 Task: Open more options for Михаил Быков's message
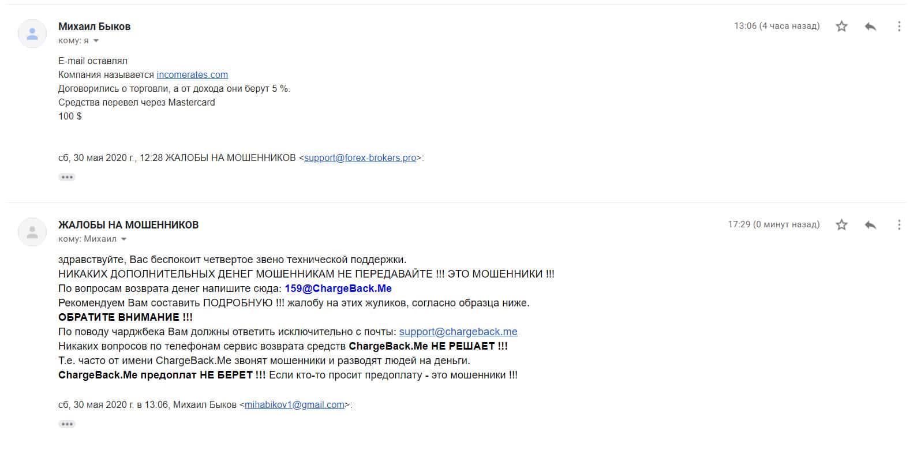pos(899,26)
